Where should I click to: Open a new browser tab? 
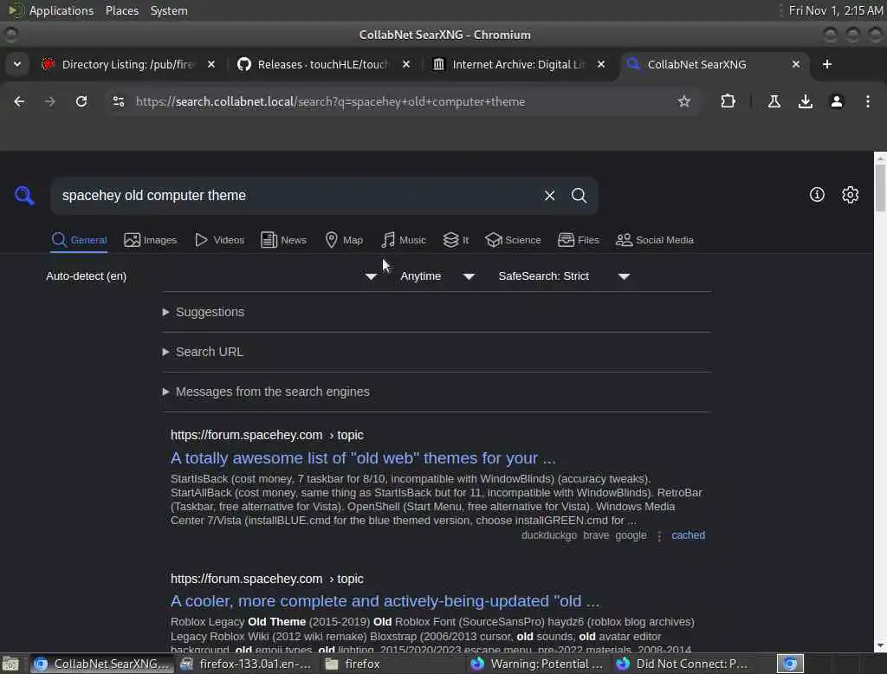[x=826, y=64]
